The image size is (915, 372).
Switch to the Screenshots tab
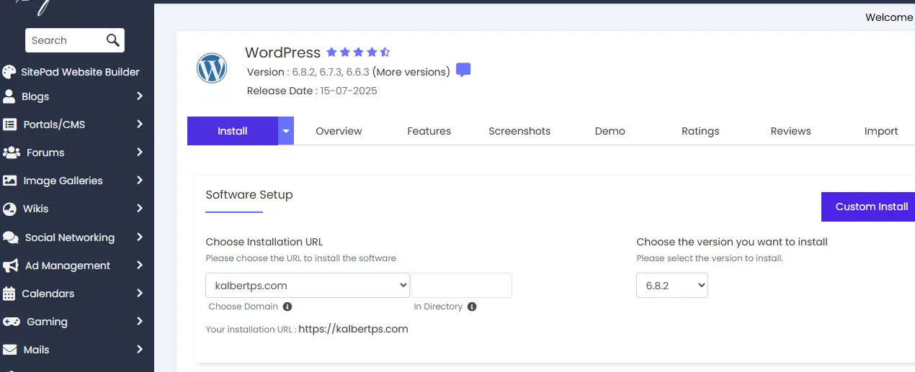tap(519, 131)
